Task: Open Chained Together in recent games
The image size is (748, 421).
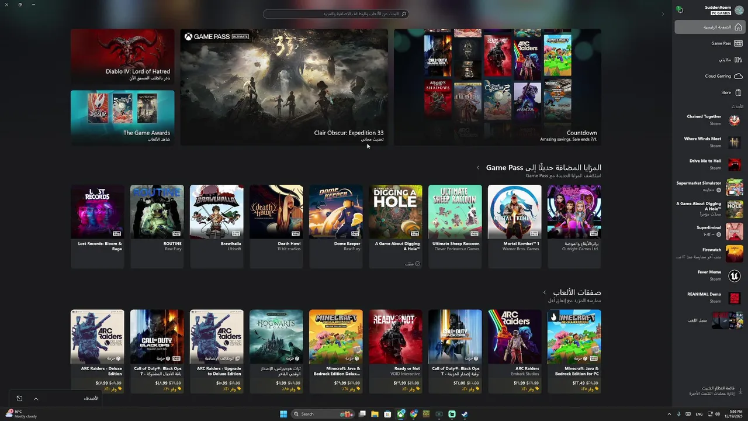Action: (x=709, y=120)
